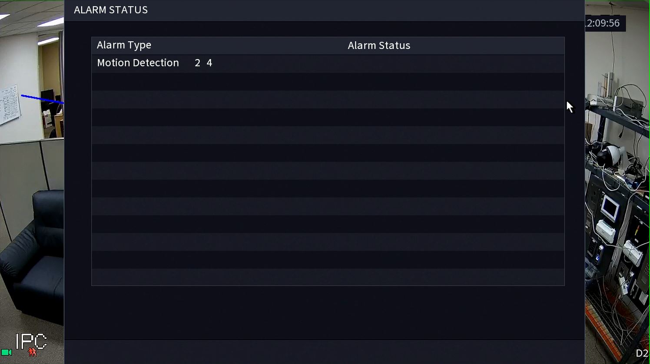This screenshot has height=364, width=650.
Task: Click channel 2 in the Motion Detection row
Action: [x=197, y=63]
